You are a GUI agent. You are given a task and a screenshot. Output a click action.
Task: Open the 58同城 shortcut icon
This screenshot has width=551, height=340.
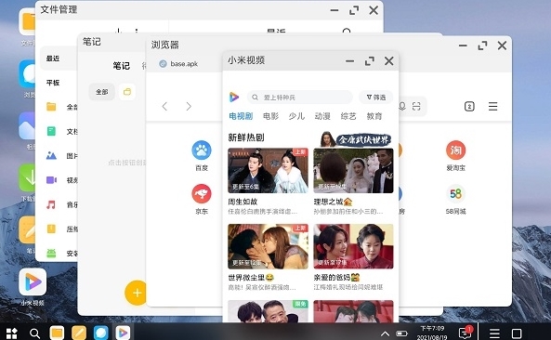click(x=456, y=193)
